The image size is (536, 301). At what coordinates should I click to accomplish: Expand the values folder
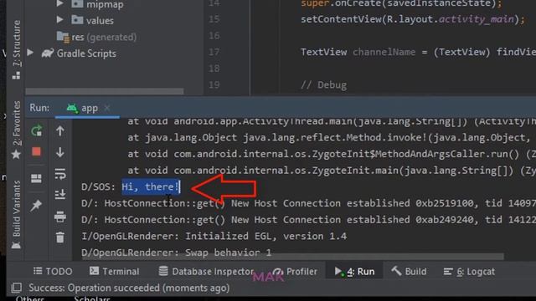point(59,20)
